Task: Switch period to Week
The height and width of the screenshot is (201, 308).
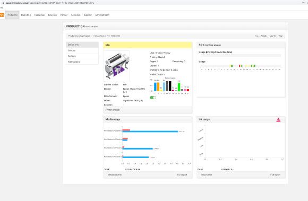Action: tap(264, 36)
